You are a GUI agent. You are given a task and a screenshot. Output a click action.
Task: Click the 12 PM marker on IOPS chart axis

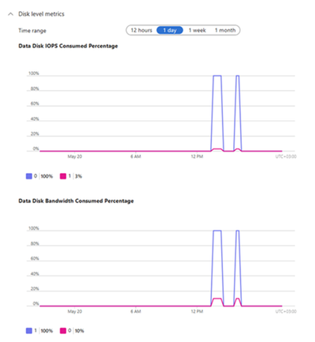(x=197, y=156)
